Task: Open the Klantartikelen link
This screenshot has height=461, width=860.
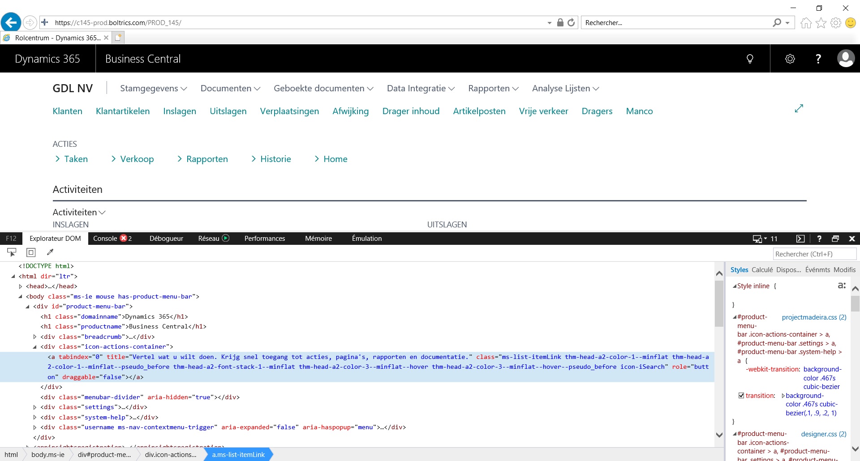Action: (x=123, y=111)
